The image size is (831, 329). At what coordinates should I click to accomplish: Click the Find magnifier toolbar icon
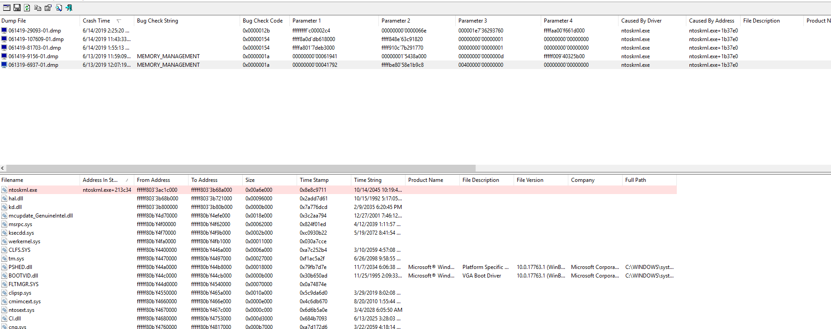(x=59, y=8)
